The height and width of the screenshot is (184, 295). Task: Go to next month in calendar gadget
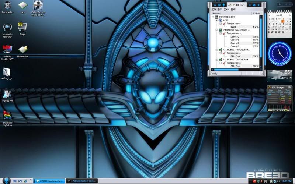(290, 15)
